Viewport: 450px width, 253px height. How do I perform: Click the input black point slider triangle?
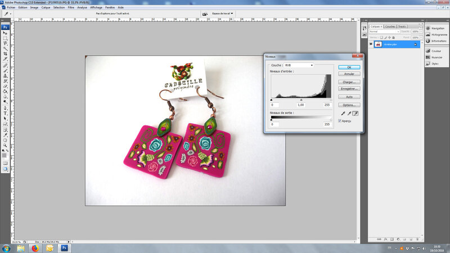[x=271, y=100]
